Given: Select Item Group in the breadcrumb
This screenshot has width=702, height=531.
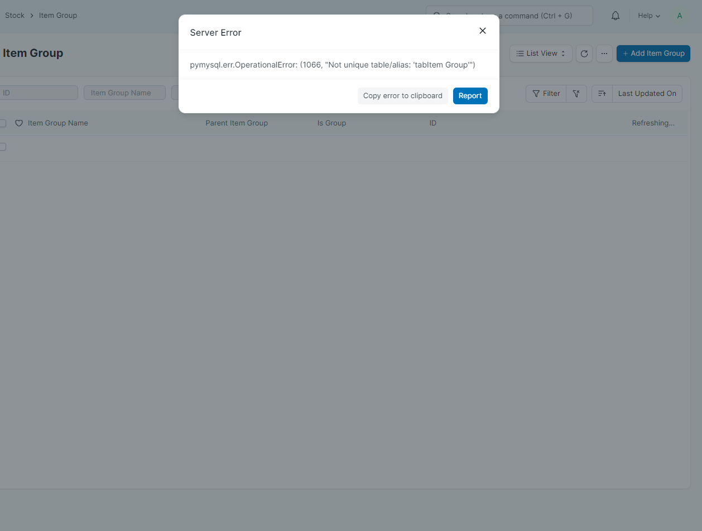Looking at the screenshot, I should (57, 15).
